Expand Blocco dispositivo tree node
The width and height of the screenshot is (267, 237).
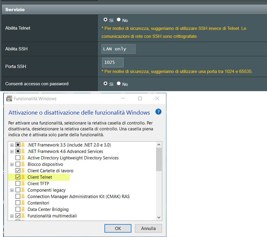(x=12, y=164)
